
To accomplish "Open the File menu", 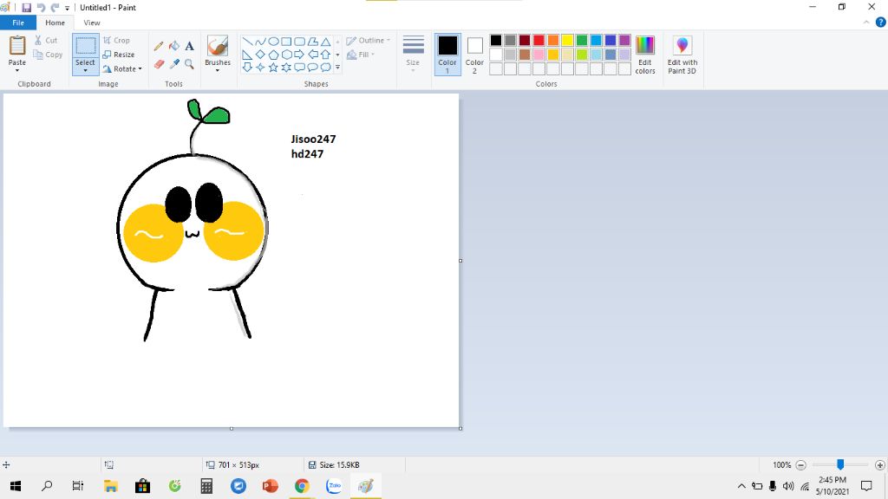I will click(18, 23).
